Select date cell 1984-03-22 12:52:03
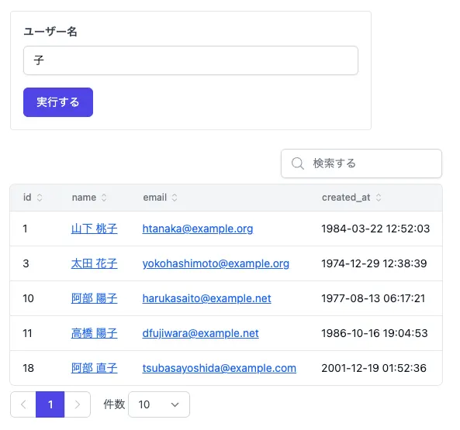Viewport: 460px width, 430px height. pyautogui.click(x=375, y=229)
